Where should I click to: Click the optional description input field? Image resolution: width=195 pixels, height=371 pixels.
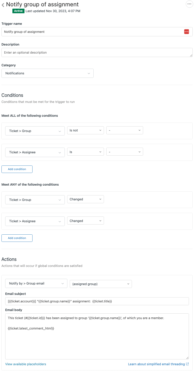click(x=97, y=52)
